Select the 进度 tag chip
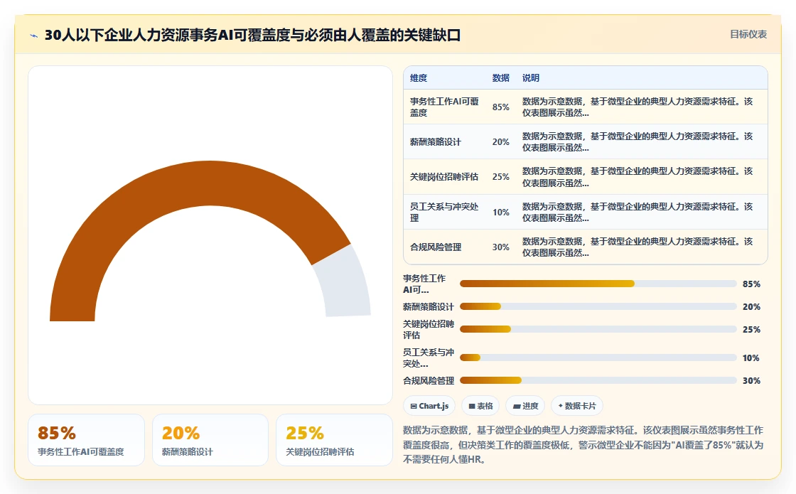This screenshot has width=796, height=494. tap(525, 406)
